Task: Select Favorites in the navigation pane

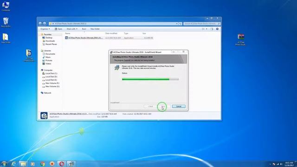Action: (x=47, y=34)
